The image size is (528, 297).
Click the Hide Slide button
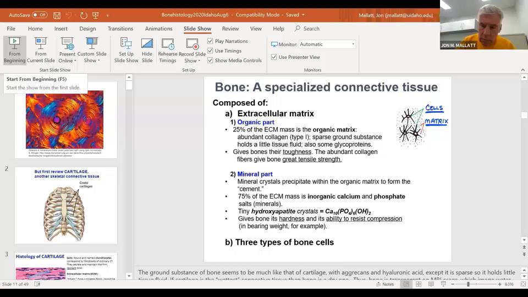(x=147, y=50)
